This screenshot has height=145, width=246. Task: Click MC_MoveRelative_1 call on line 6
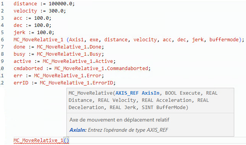click(x=38, y=40)
